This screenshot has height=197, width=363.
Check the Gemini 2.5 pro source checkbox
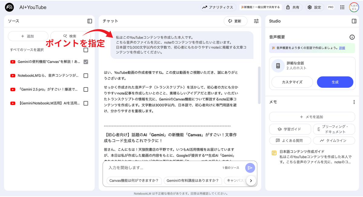86,90
